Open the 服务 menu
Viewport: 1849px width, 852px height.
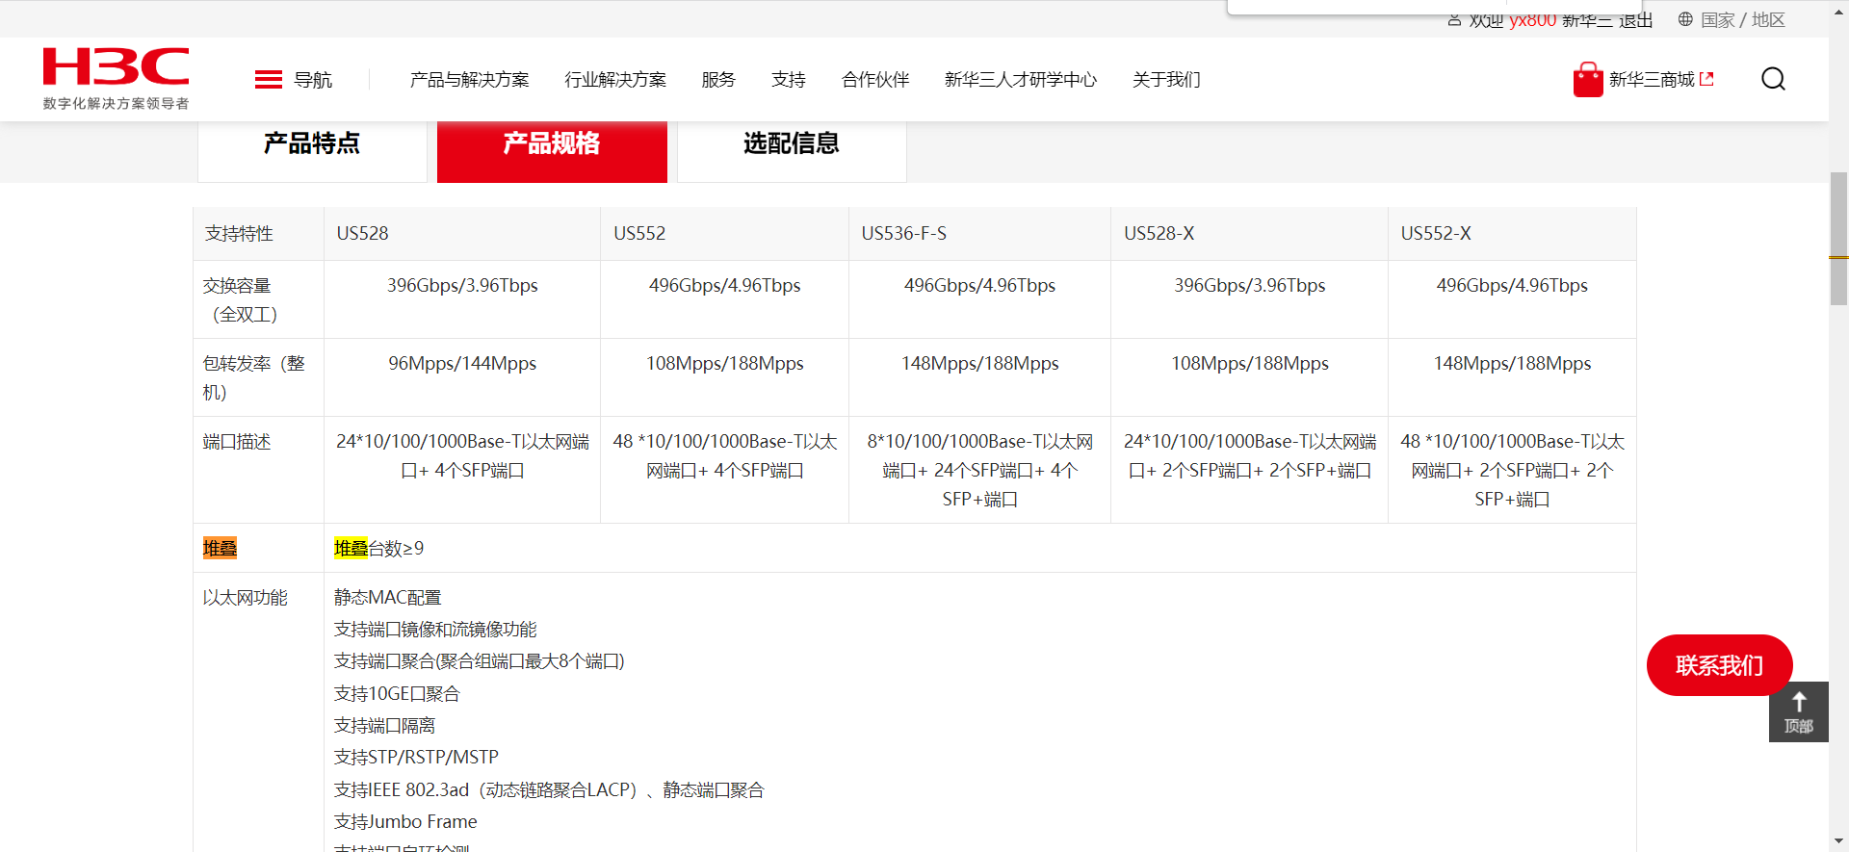[x=718, y=80]
